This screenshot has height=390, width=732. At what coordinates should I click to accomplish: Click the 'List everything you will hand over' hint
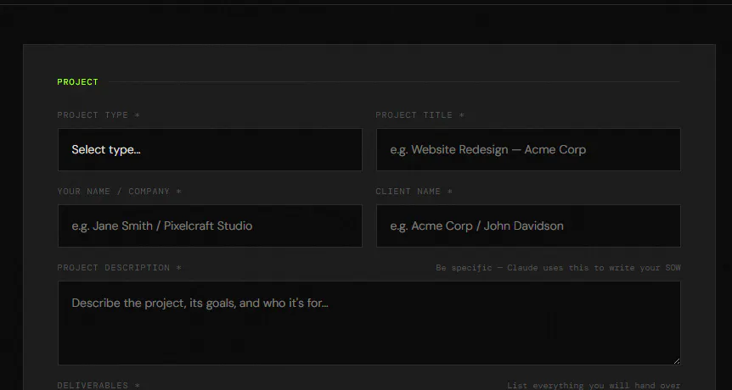594,386
